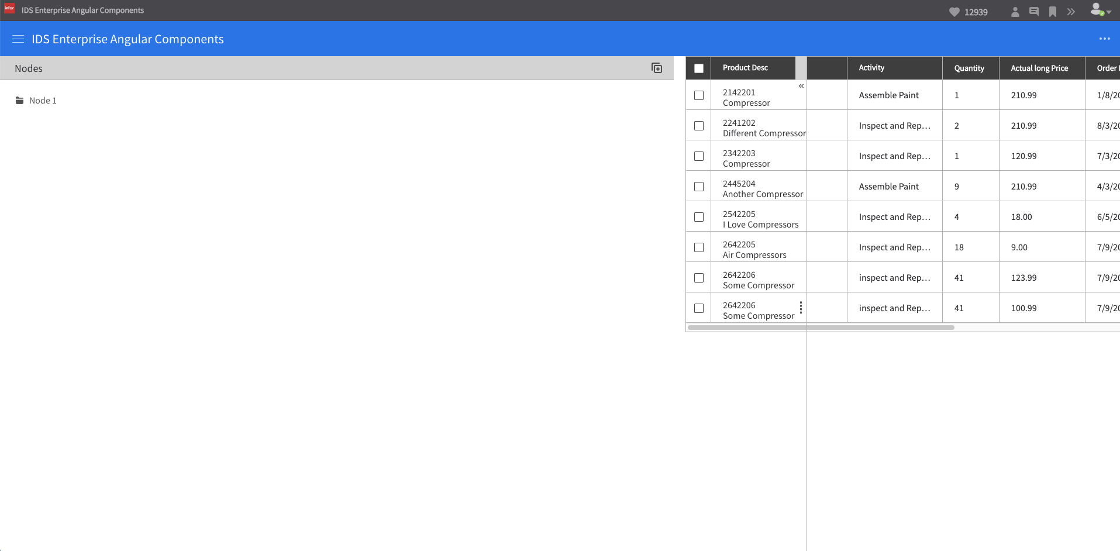Click quantity 9 cell
Screen dimensions: 1120x551
970,187
